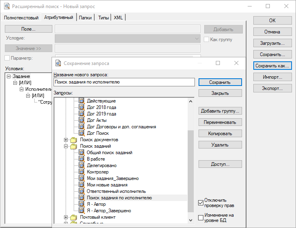Click the 'Добавить группу...' button
296x228 pixels.
(220, 111)
